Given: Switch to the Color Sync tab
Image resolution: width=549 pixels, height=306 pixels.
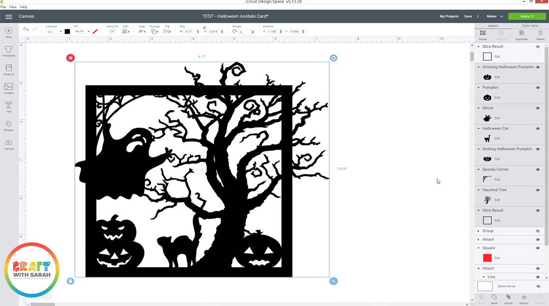Looking at the screenshot, I should 530,25.
